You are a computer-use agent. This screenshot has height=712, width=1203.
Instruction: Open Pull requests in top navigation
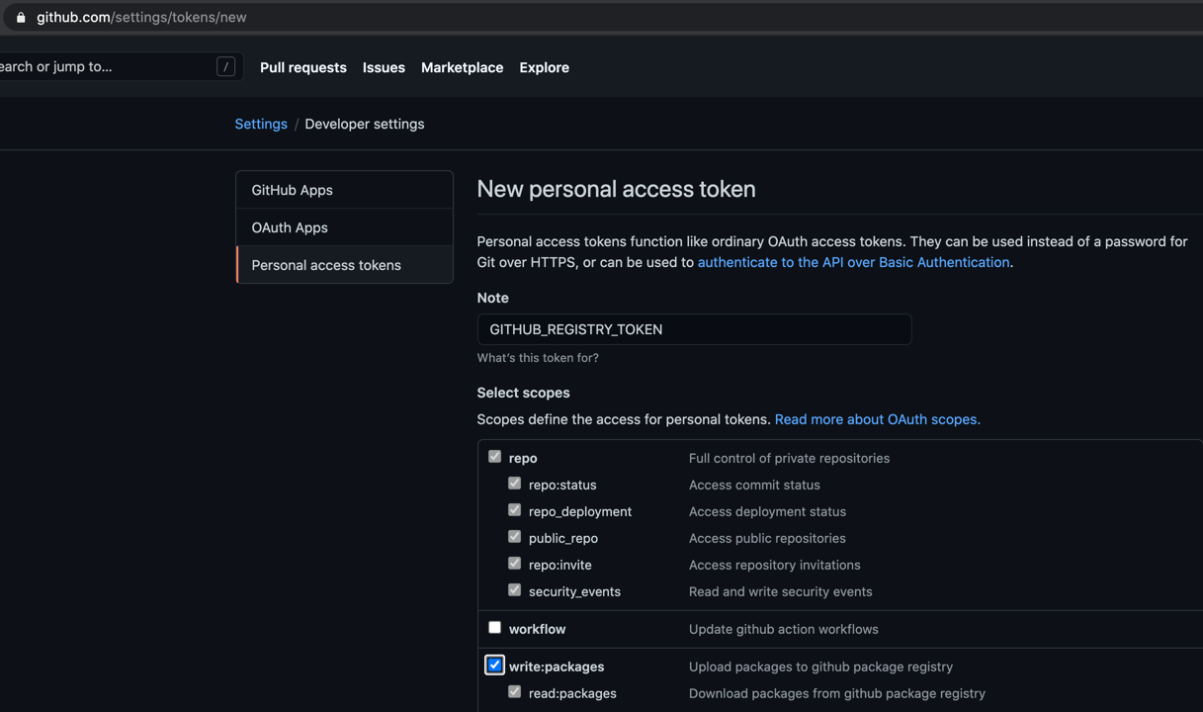pos(303,67)
